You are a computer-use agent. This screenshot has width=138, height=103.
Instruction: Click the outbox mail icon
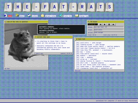click(29, 16)
